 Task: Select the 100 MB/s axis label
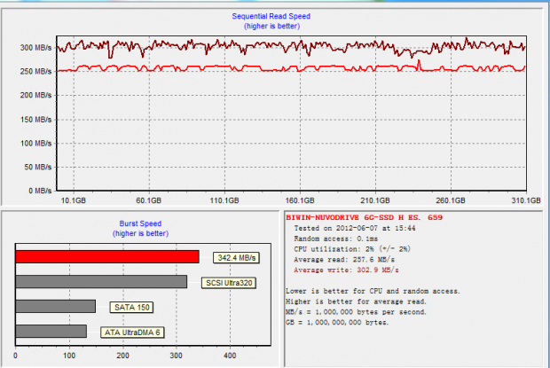coord(35,144)
